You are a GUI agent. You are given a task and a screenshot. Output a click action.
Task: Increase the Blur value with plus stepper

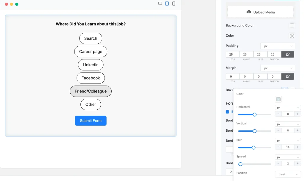297,147
